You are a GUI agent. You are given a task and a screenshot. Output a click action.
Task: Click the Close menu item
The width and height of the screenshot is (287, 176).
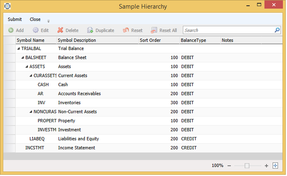35,19
